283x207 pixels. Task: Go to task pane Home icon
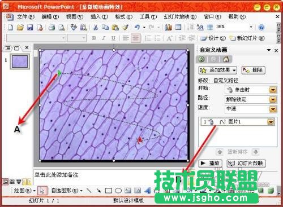pos(226,59)
